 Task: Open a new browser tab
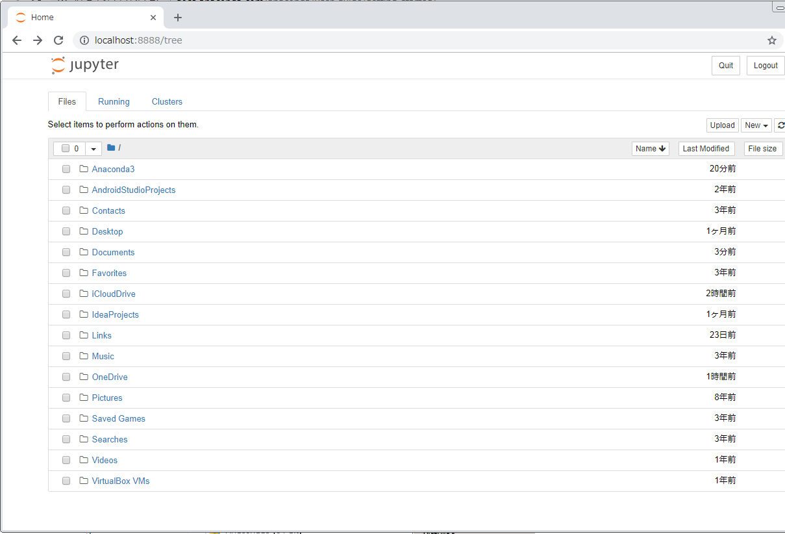coord(178,18)
